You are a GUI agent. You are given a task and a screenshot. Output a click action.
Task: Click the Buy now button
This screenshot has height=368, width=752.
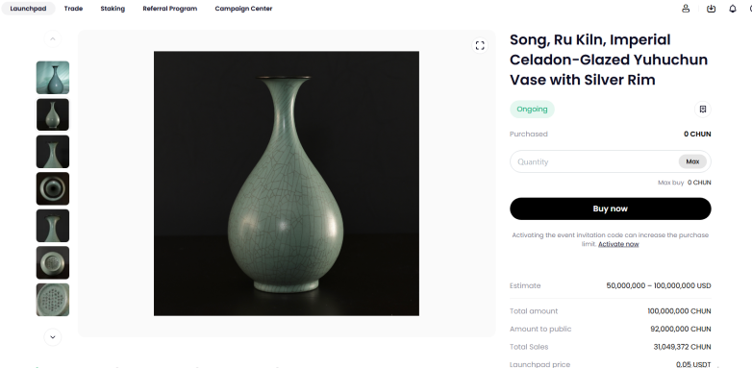[x=610, y=209]
